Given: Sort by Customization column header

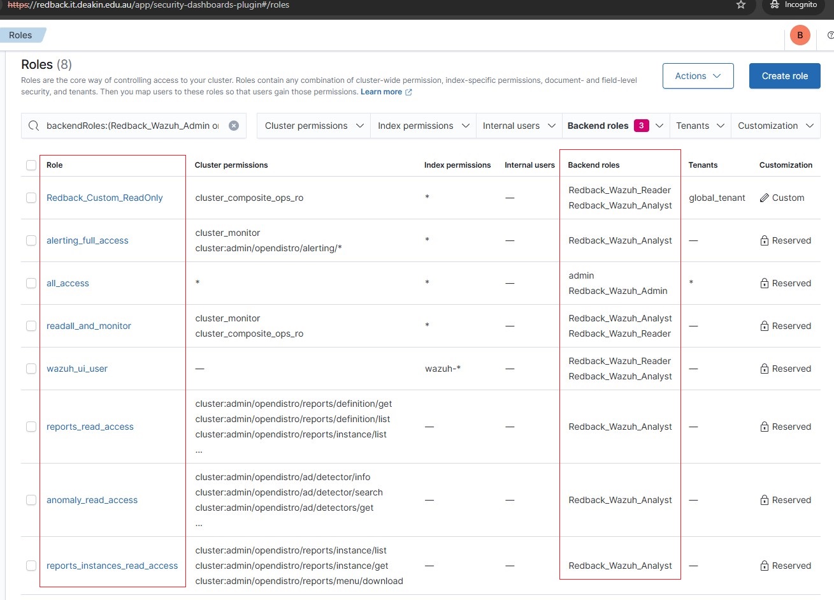Looking at the screenshot, I should [786, 165].
